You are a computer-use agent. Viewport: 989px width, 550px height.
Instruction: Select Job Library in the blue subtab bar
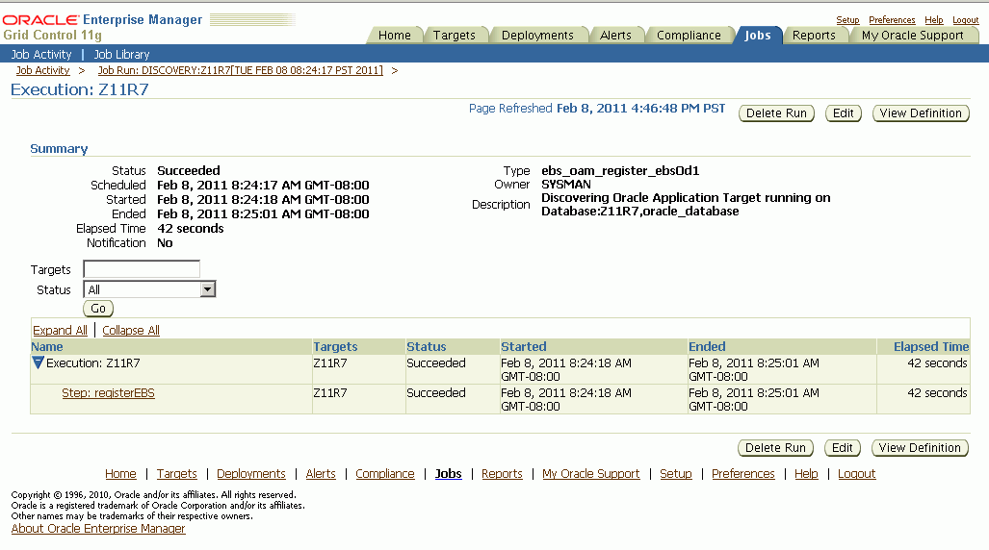[121, 54]
